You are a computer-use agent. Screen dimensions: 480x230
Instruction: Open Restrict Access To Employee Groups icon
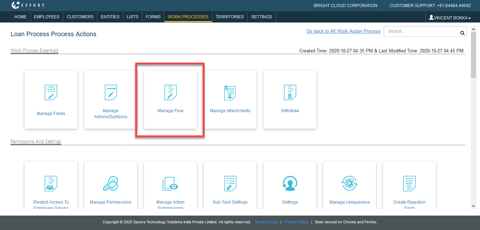point(51,184)
